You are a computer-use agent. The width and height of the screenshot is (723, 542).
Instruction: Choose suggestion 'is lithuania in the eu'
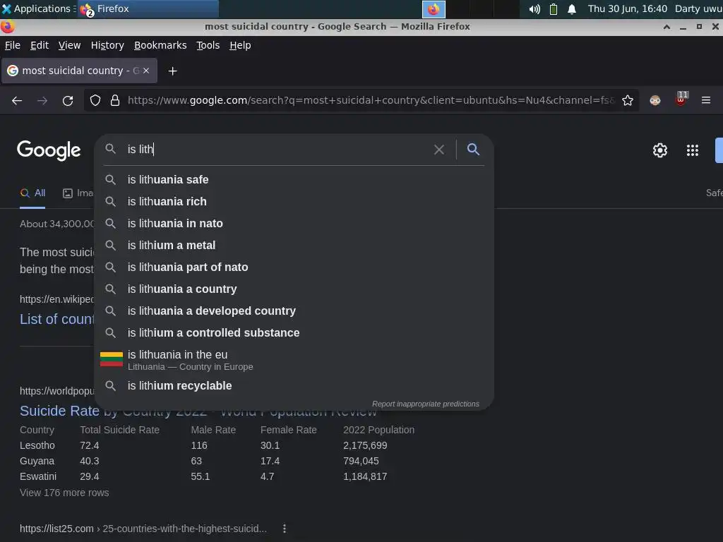click(294, 359)
